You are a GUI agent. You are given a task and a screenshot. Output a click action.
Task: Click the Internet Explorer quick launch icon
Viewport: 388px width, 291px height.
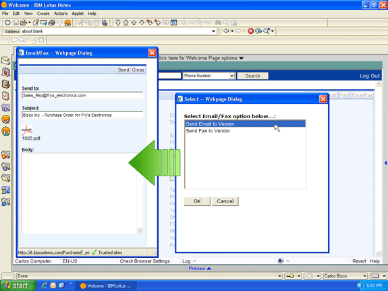pos(45,286)
